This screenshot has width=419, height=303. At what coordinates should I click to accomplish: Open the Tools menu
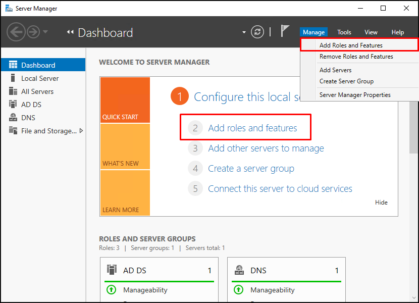coord(344,32)
